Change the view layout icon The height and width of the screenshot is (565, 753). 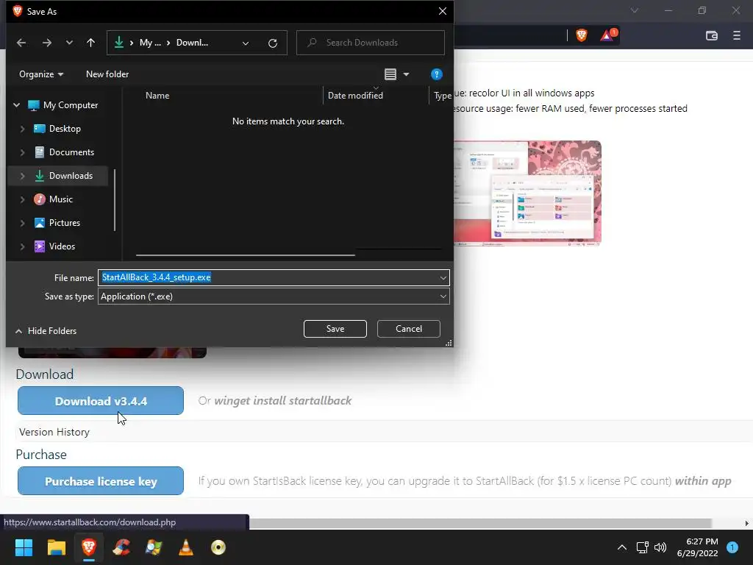tap(390, 74)
